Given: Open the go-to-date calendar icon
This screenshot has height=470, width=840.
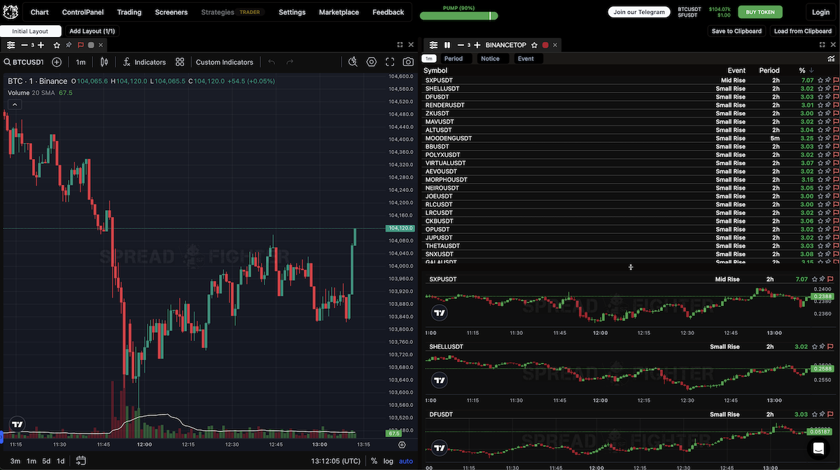Looking at the screenshot, I should coord(81,461).
